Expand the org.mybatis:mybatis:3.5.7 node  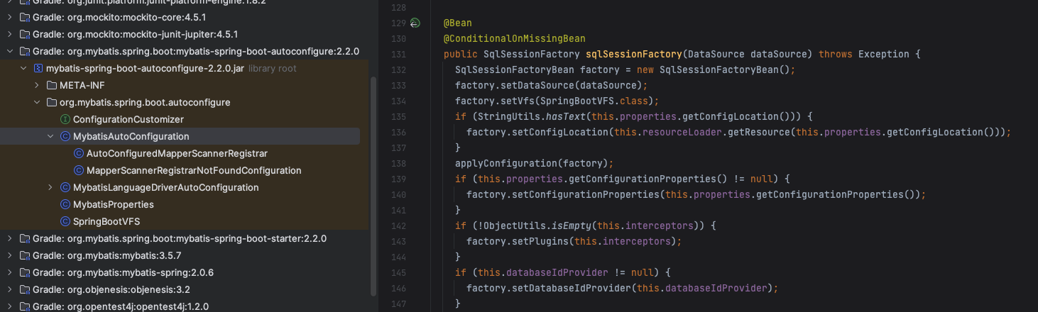click(x=10, y=255)
